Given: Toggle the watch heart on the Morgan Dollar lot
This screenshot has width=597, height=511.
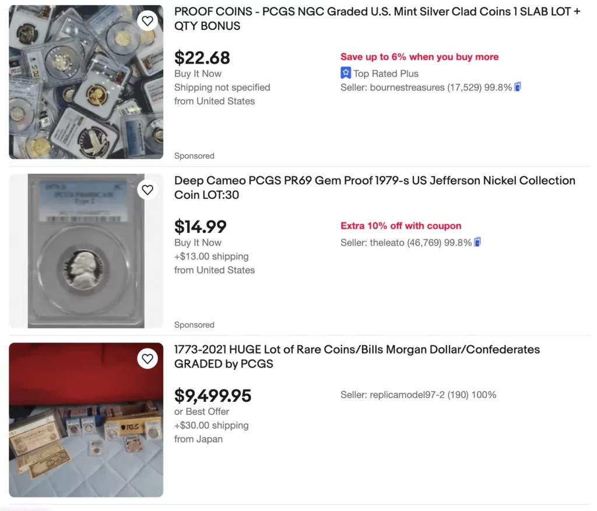Looking at the screenshot, I should [x=148, y=359].
